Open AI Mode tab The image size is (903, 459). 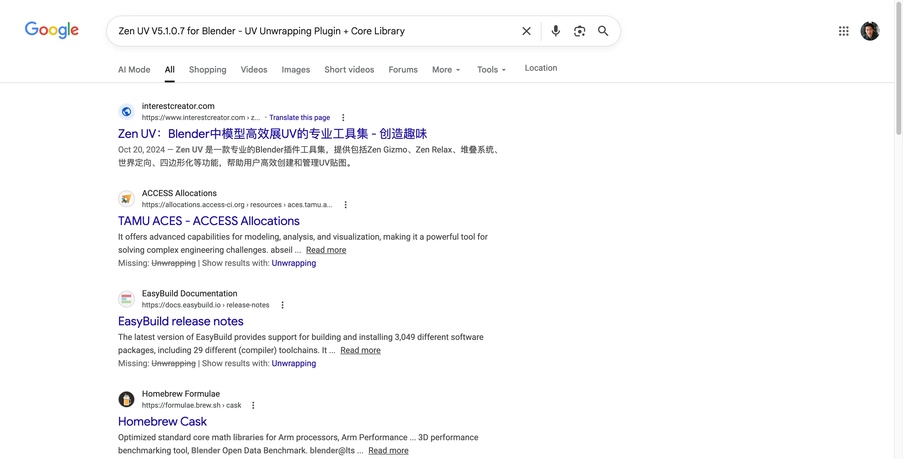pos(134,70)
